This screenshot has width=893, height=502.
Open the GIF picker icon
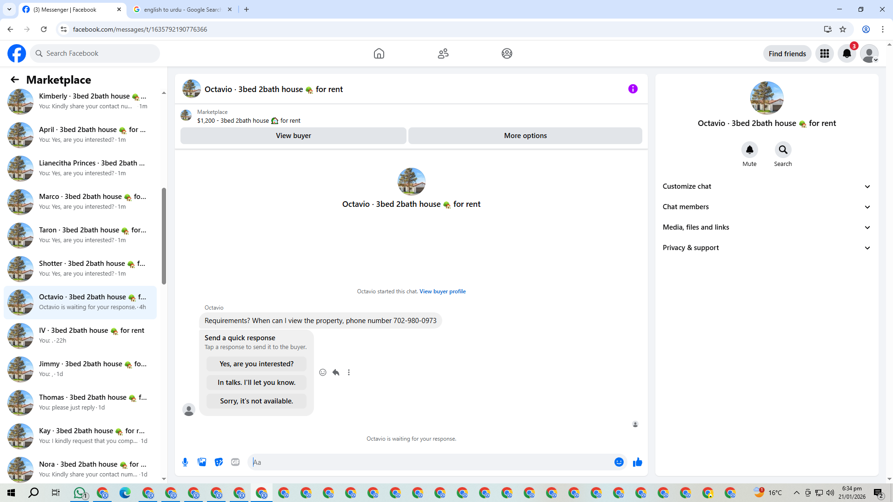[x=235, y=462]
